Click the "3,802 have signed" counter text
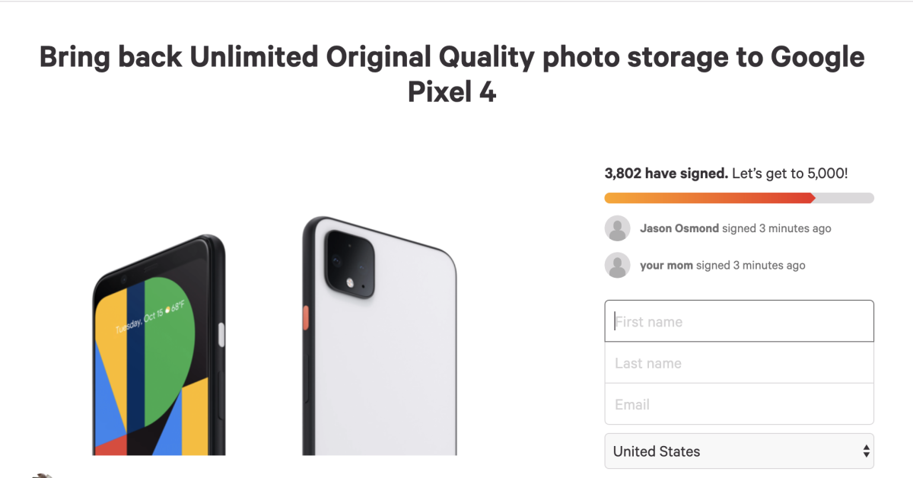 (666, 174)
